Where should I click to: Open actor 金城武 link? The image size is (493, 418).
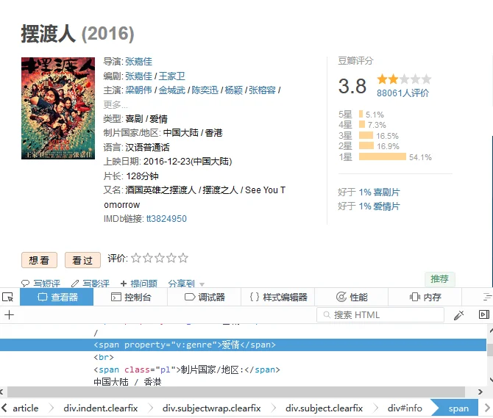(172, 90)
